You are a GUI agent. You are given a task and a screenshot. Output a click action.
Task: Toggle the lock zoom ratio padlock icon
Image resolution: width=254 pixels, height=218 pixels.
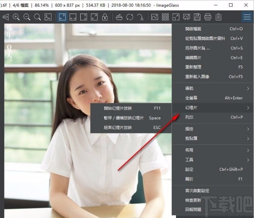[x=105, y=17]
